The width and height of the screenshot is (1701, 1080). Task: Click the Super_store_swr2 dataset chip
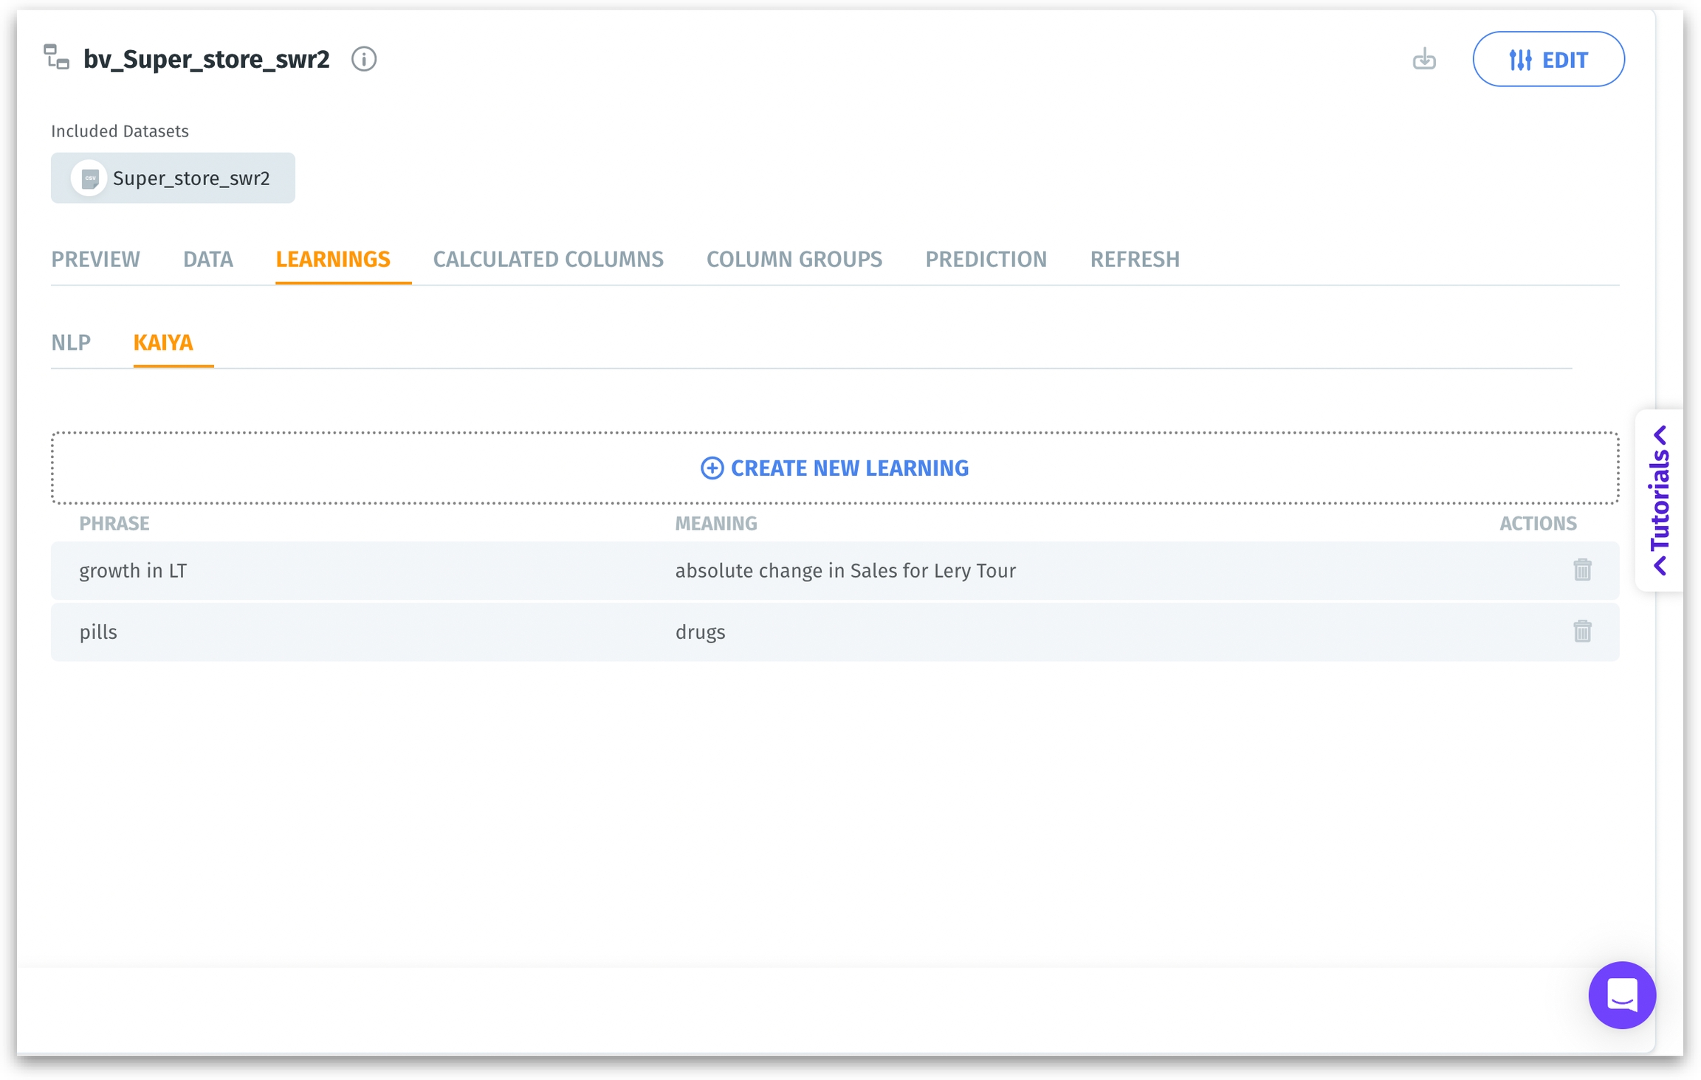[190, 179]
